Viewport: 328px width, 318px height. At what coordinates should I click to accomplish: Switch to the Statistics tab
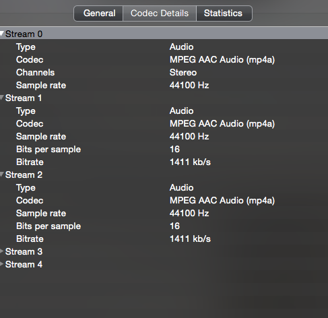tap(224, 13)
